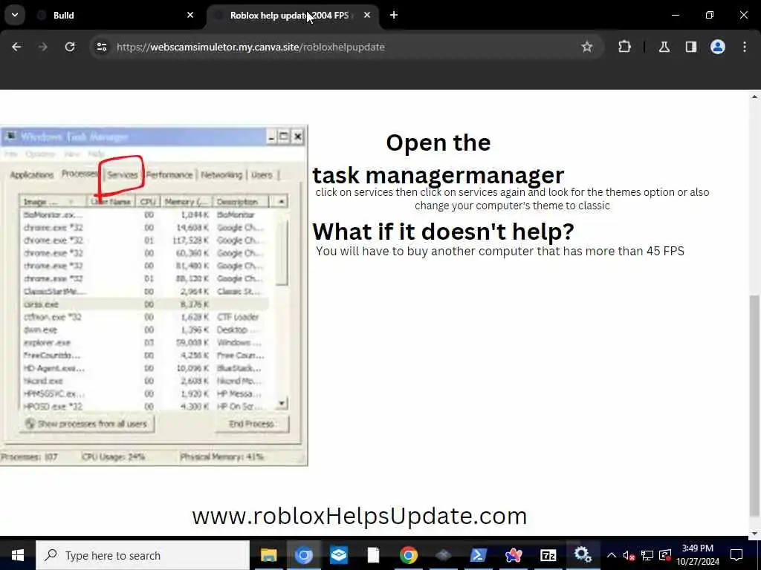Select the Roblox help update tab

(293, 16)
